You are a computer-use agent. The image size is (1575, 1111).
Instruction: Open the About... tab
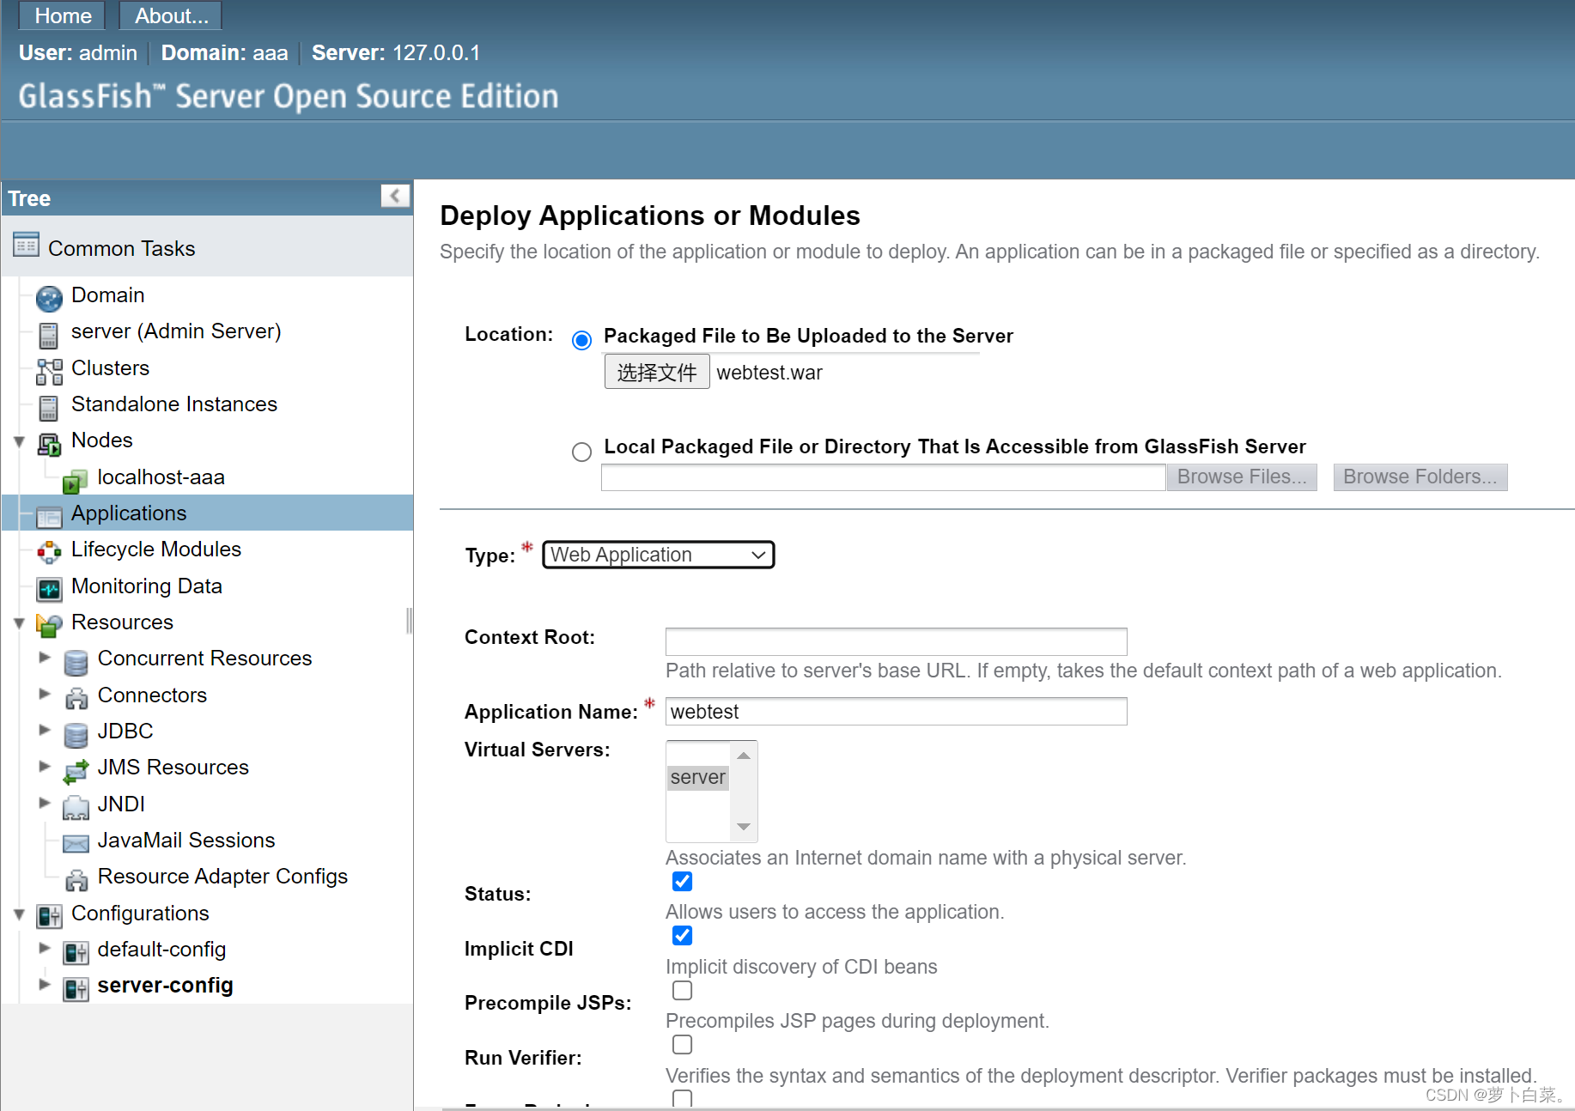(171, 15)
